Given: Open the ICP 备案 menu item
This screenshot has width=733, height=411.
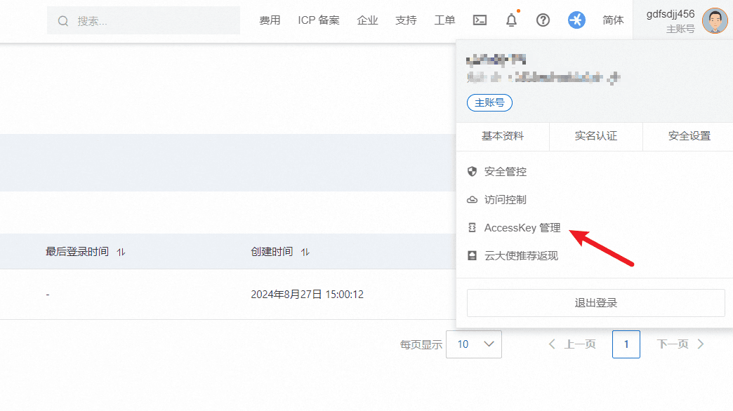Looking at the screenshot, I should click(319, 20).
